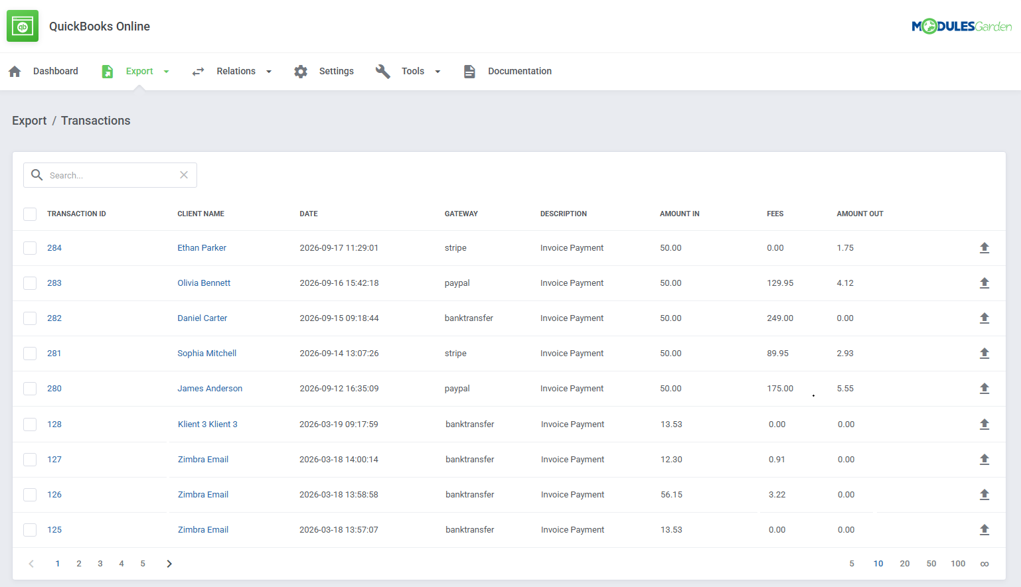This screenshot has height=587, width=1021.
Task: Clear the search field with X
Action: [184, 175]
